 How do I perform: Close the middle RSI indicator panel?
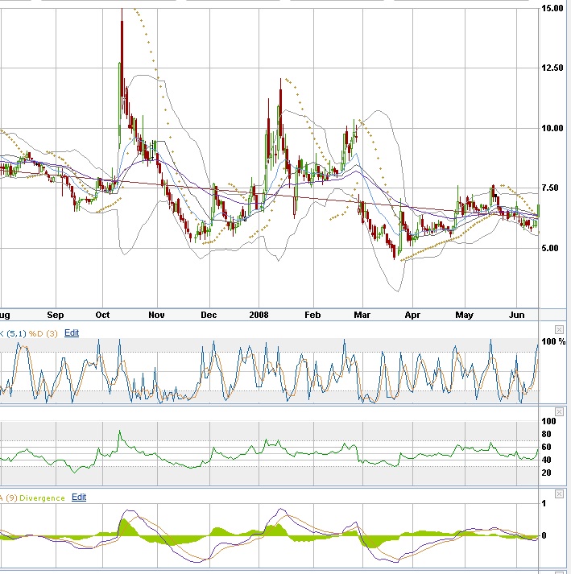[x=560, y=411]
